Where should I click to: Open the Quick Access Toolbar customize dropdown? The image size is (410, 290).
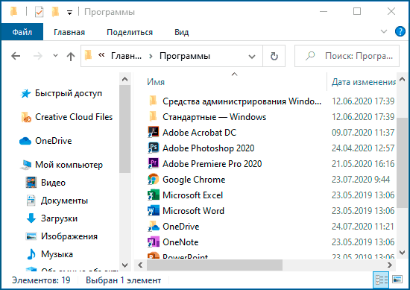click(x=69, y=12)
